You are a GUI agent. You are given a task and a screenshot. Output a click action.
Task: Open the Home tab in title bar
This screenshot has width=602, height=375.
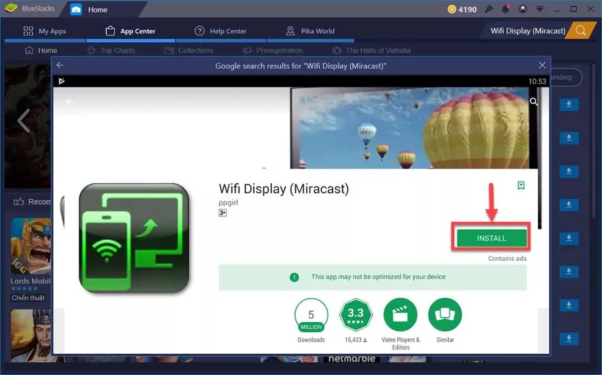coord(88,9)
